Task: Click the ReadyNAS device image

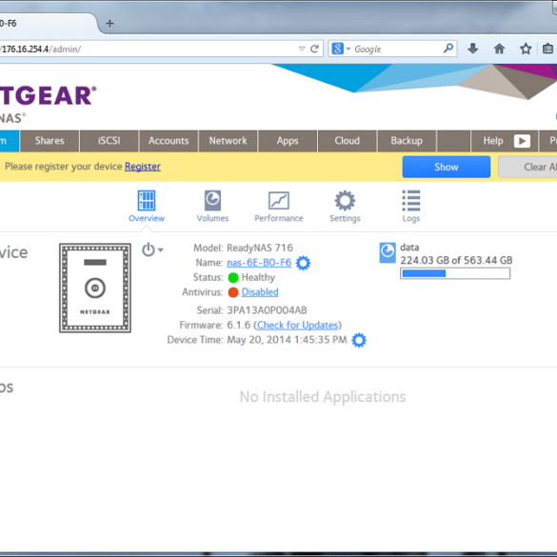Action: pos(95,288)
